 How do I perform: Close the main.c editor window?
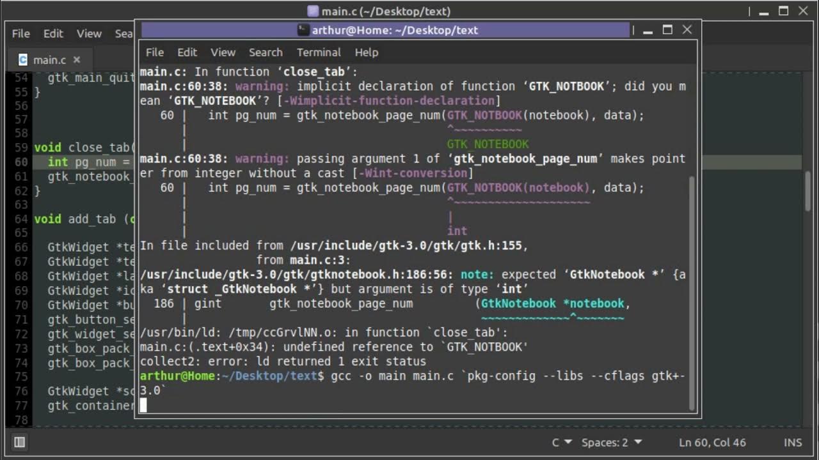point(803,11)
